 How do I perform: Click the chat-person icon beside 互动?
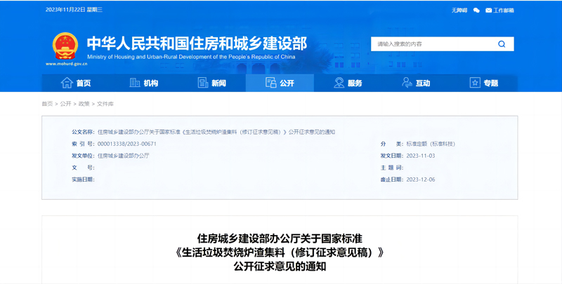pyautogui.click(x=407, y=83)
